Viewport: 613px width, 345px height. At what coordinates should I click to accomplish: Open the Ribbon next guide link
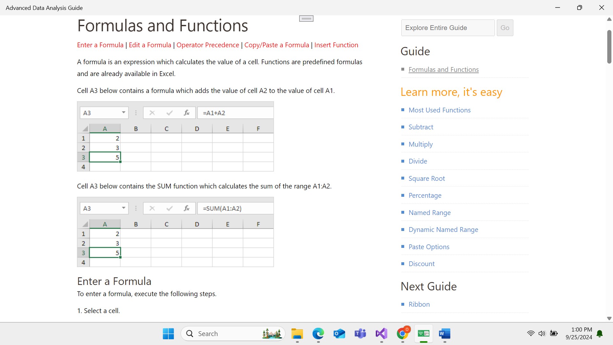[x=419, y=304]
